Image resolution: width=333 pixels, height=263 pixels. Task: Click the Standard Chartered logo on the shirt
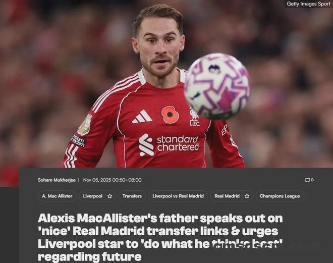point(169,145)
